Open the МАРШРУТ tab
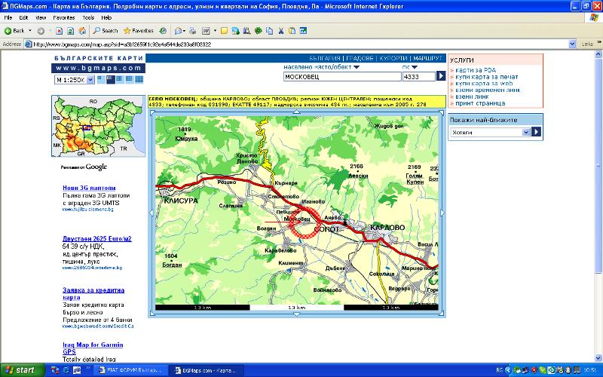 429,58
